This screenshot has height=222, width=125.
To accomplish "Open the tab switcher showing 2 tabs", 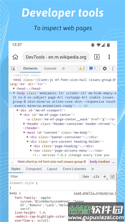I will coord(97,57).
